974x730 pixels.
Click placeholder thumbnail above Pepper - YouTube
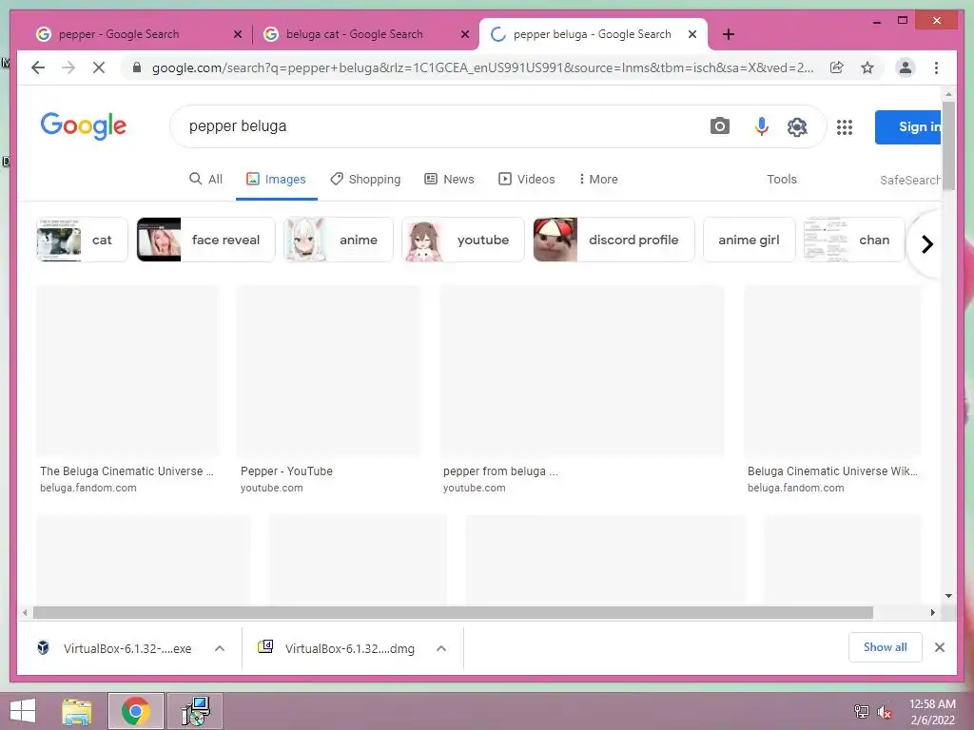[328, 372]
